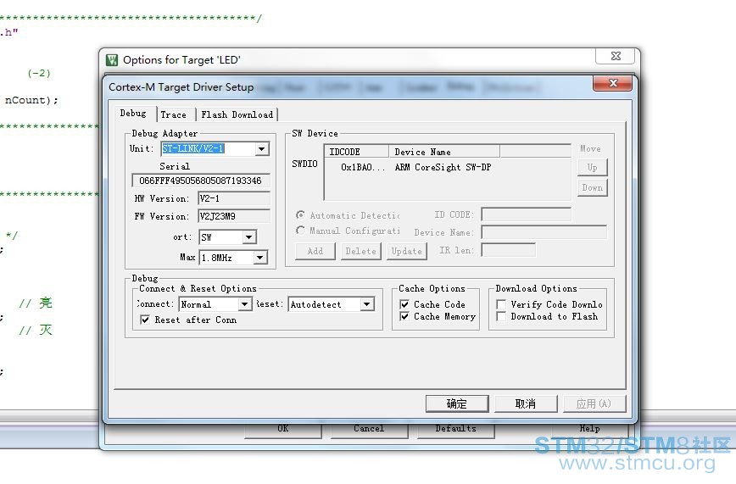Click the Keil icon in Options title bar
The height and width of the screenshot is (484, 736).
[112, 60]
